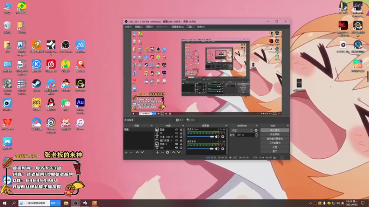The image size is (369, 207).
Task: Toggle lock on 文本 (GDI+) source
Action: tap(181, 137)
